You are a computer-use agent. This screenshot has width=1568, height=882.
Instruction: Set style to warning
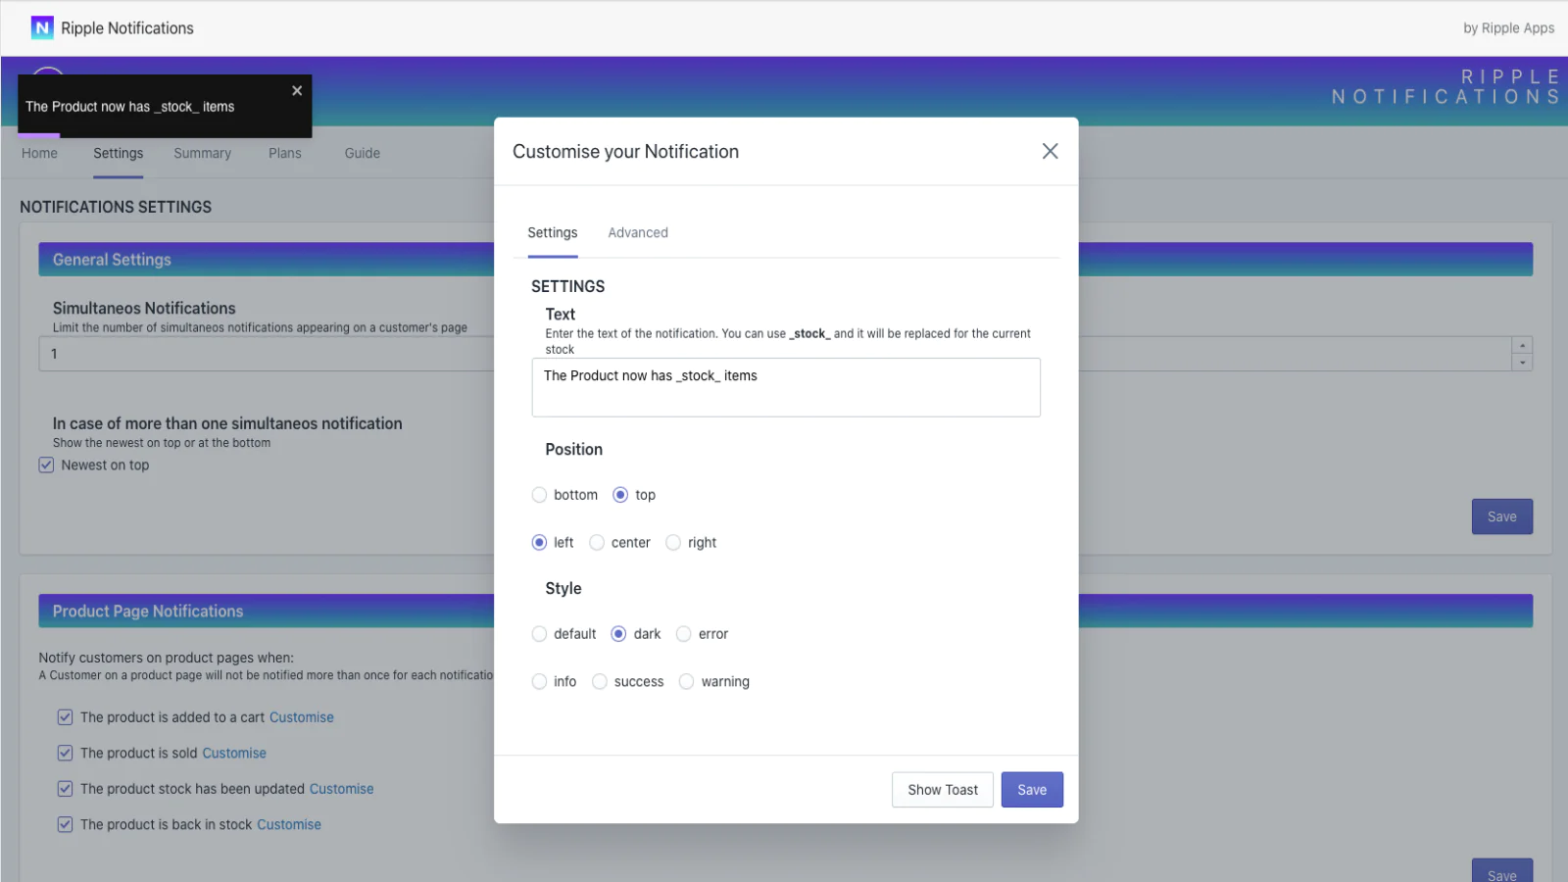686,682
